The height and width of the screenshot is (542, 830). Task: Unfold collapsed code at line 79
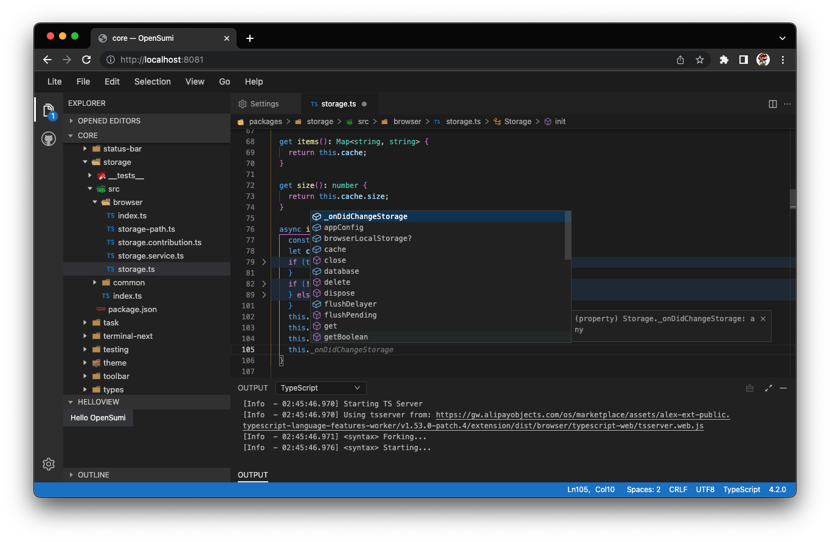tap(264, 262)
